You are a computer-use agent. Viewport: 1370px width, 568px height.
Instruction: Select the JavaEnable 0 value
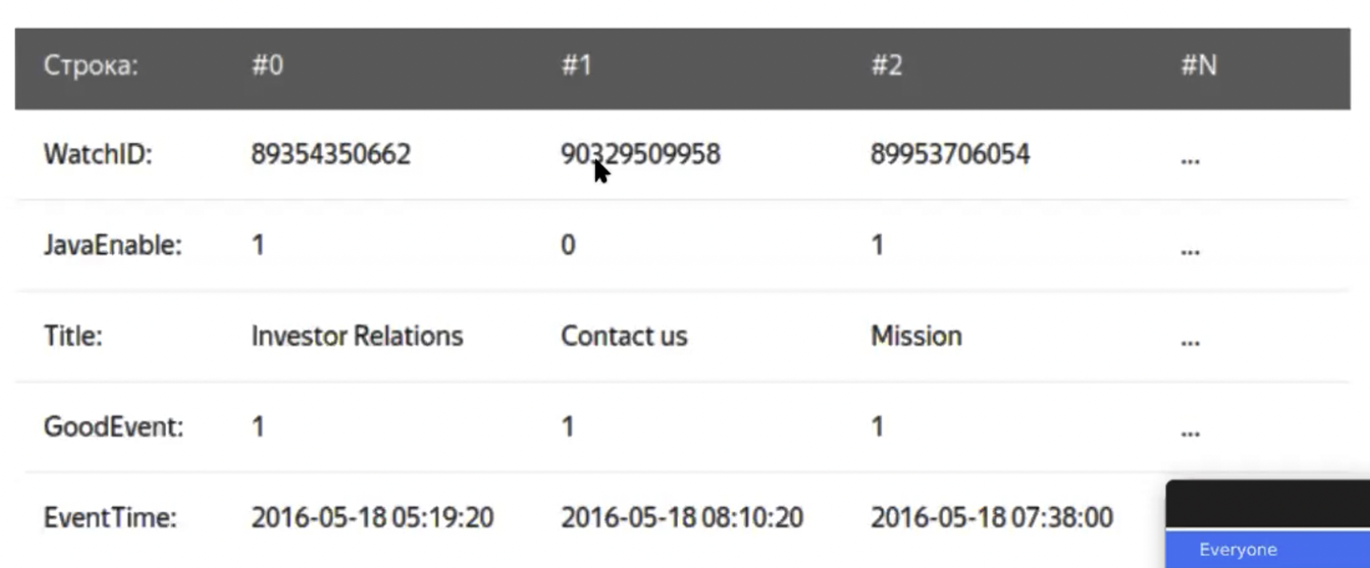point(568,245)
